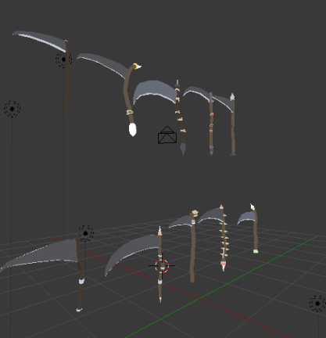Select the spear-tipped scythe at top row's end
This screenshot has height=338, width=326.
233,125
